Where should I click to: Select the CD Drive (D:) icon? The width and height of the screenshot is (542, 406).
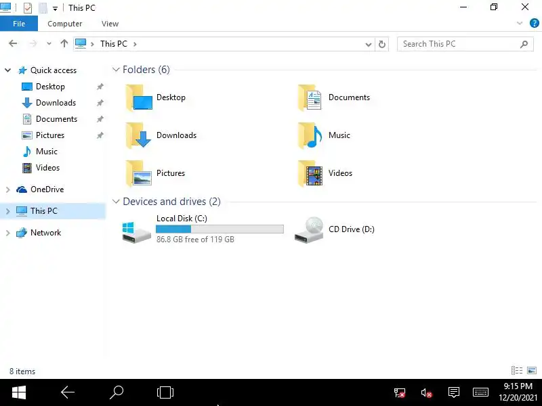[309, 229]
